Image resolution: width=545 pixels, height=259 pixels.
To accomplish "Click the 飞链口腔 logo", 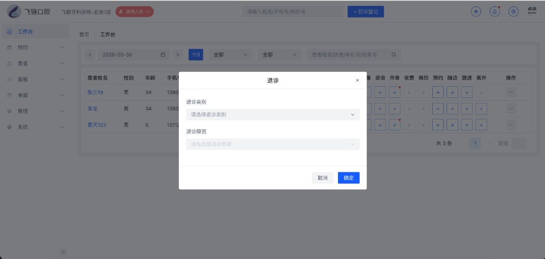I will coord(29,12).
